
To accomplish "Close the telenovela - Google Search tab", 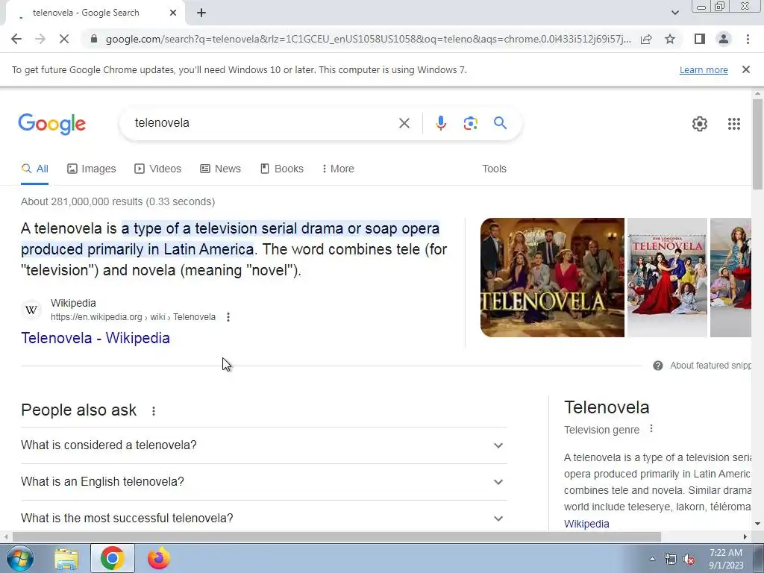I will 173,13.
